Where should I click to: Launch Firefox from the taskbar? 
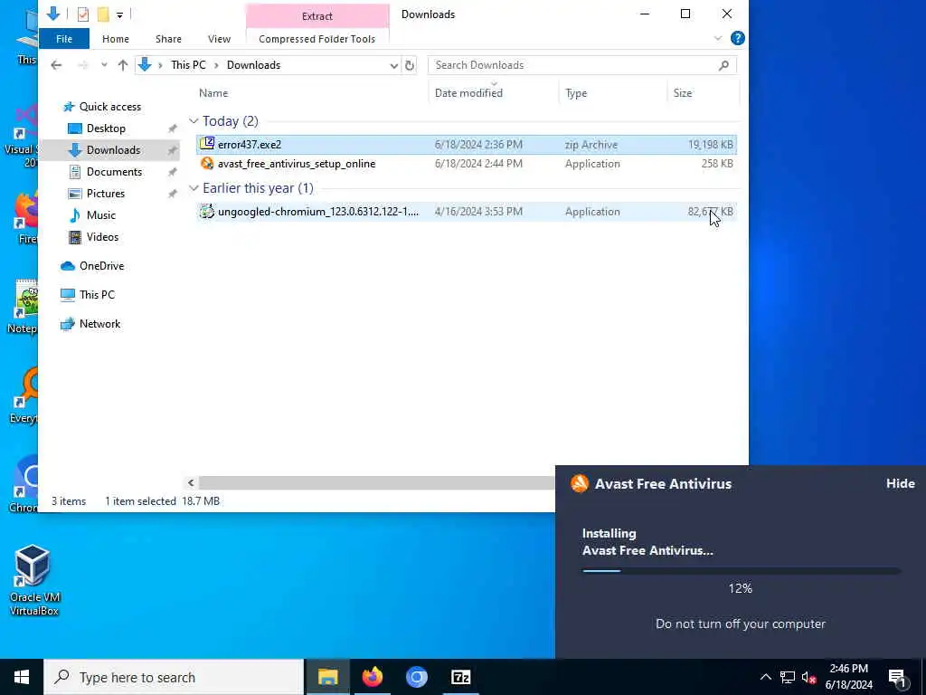point(372,677)
